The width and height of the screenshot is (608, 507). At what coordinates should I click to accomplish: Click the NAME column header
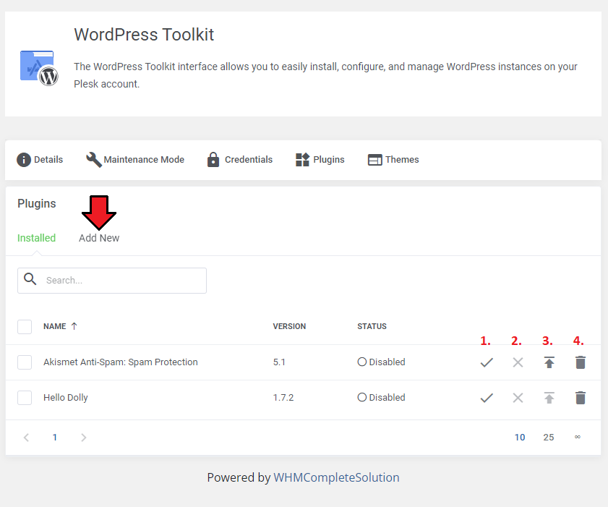coord(55,326)
